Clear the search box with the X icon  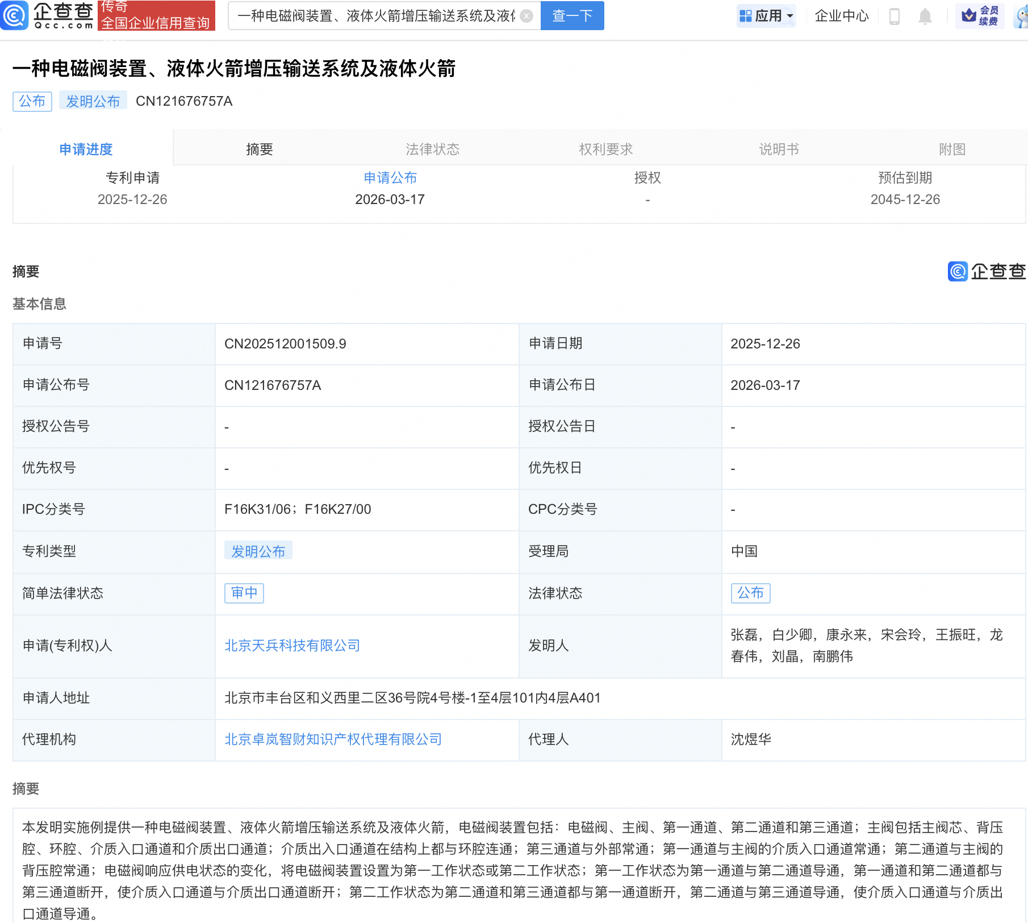527,16
